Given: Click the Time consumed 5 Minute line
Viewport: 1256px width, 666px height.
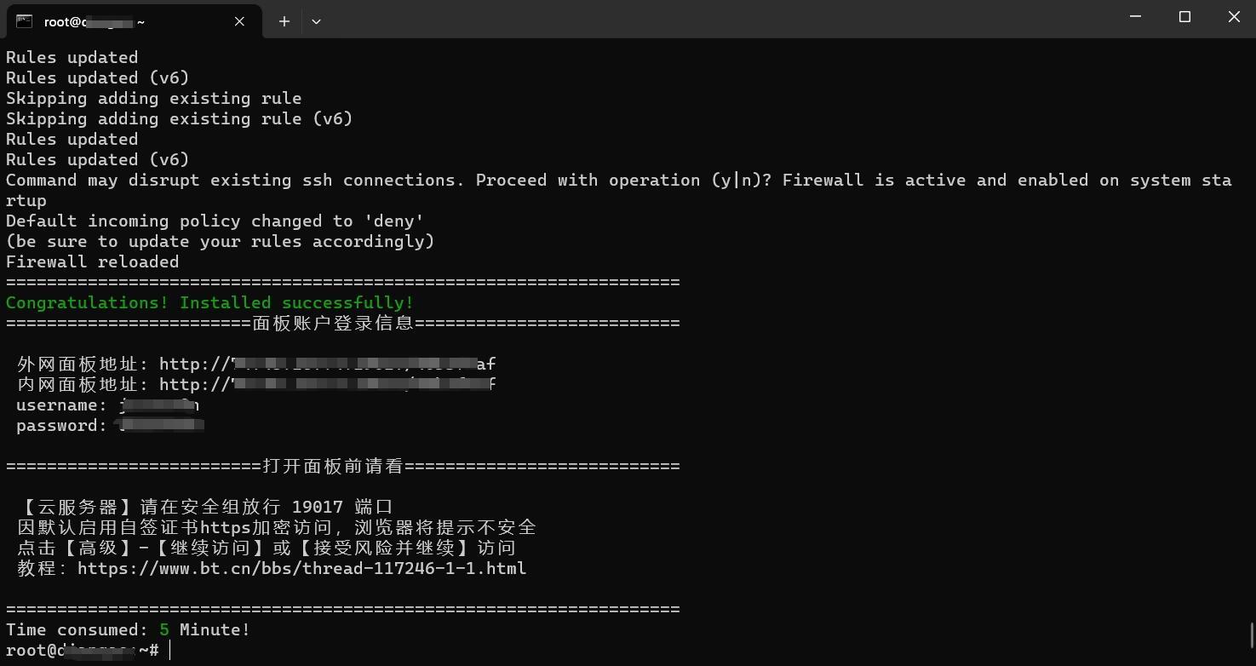Looking at the screenshot, I should [x=128, y=629].
